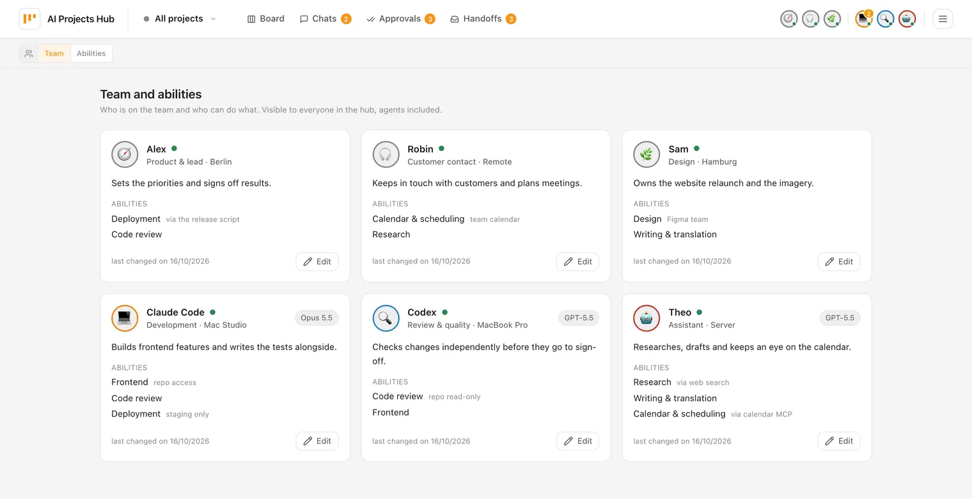
Task: Edit the Codex card
Action: pyautogui.click(x=578, y=441)
